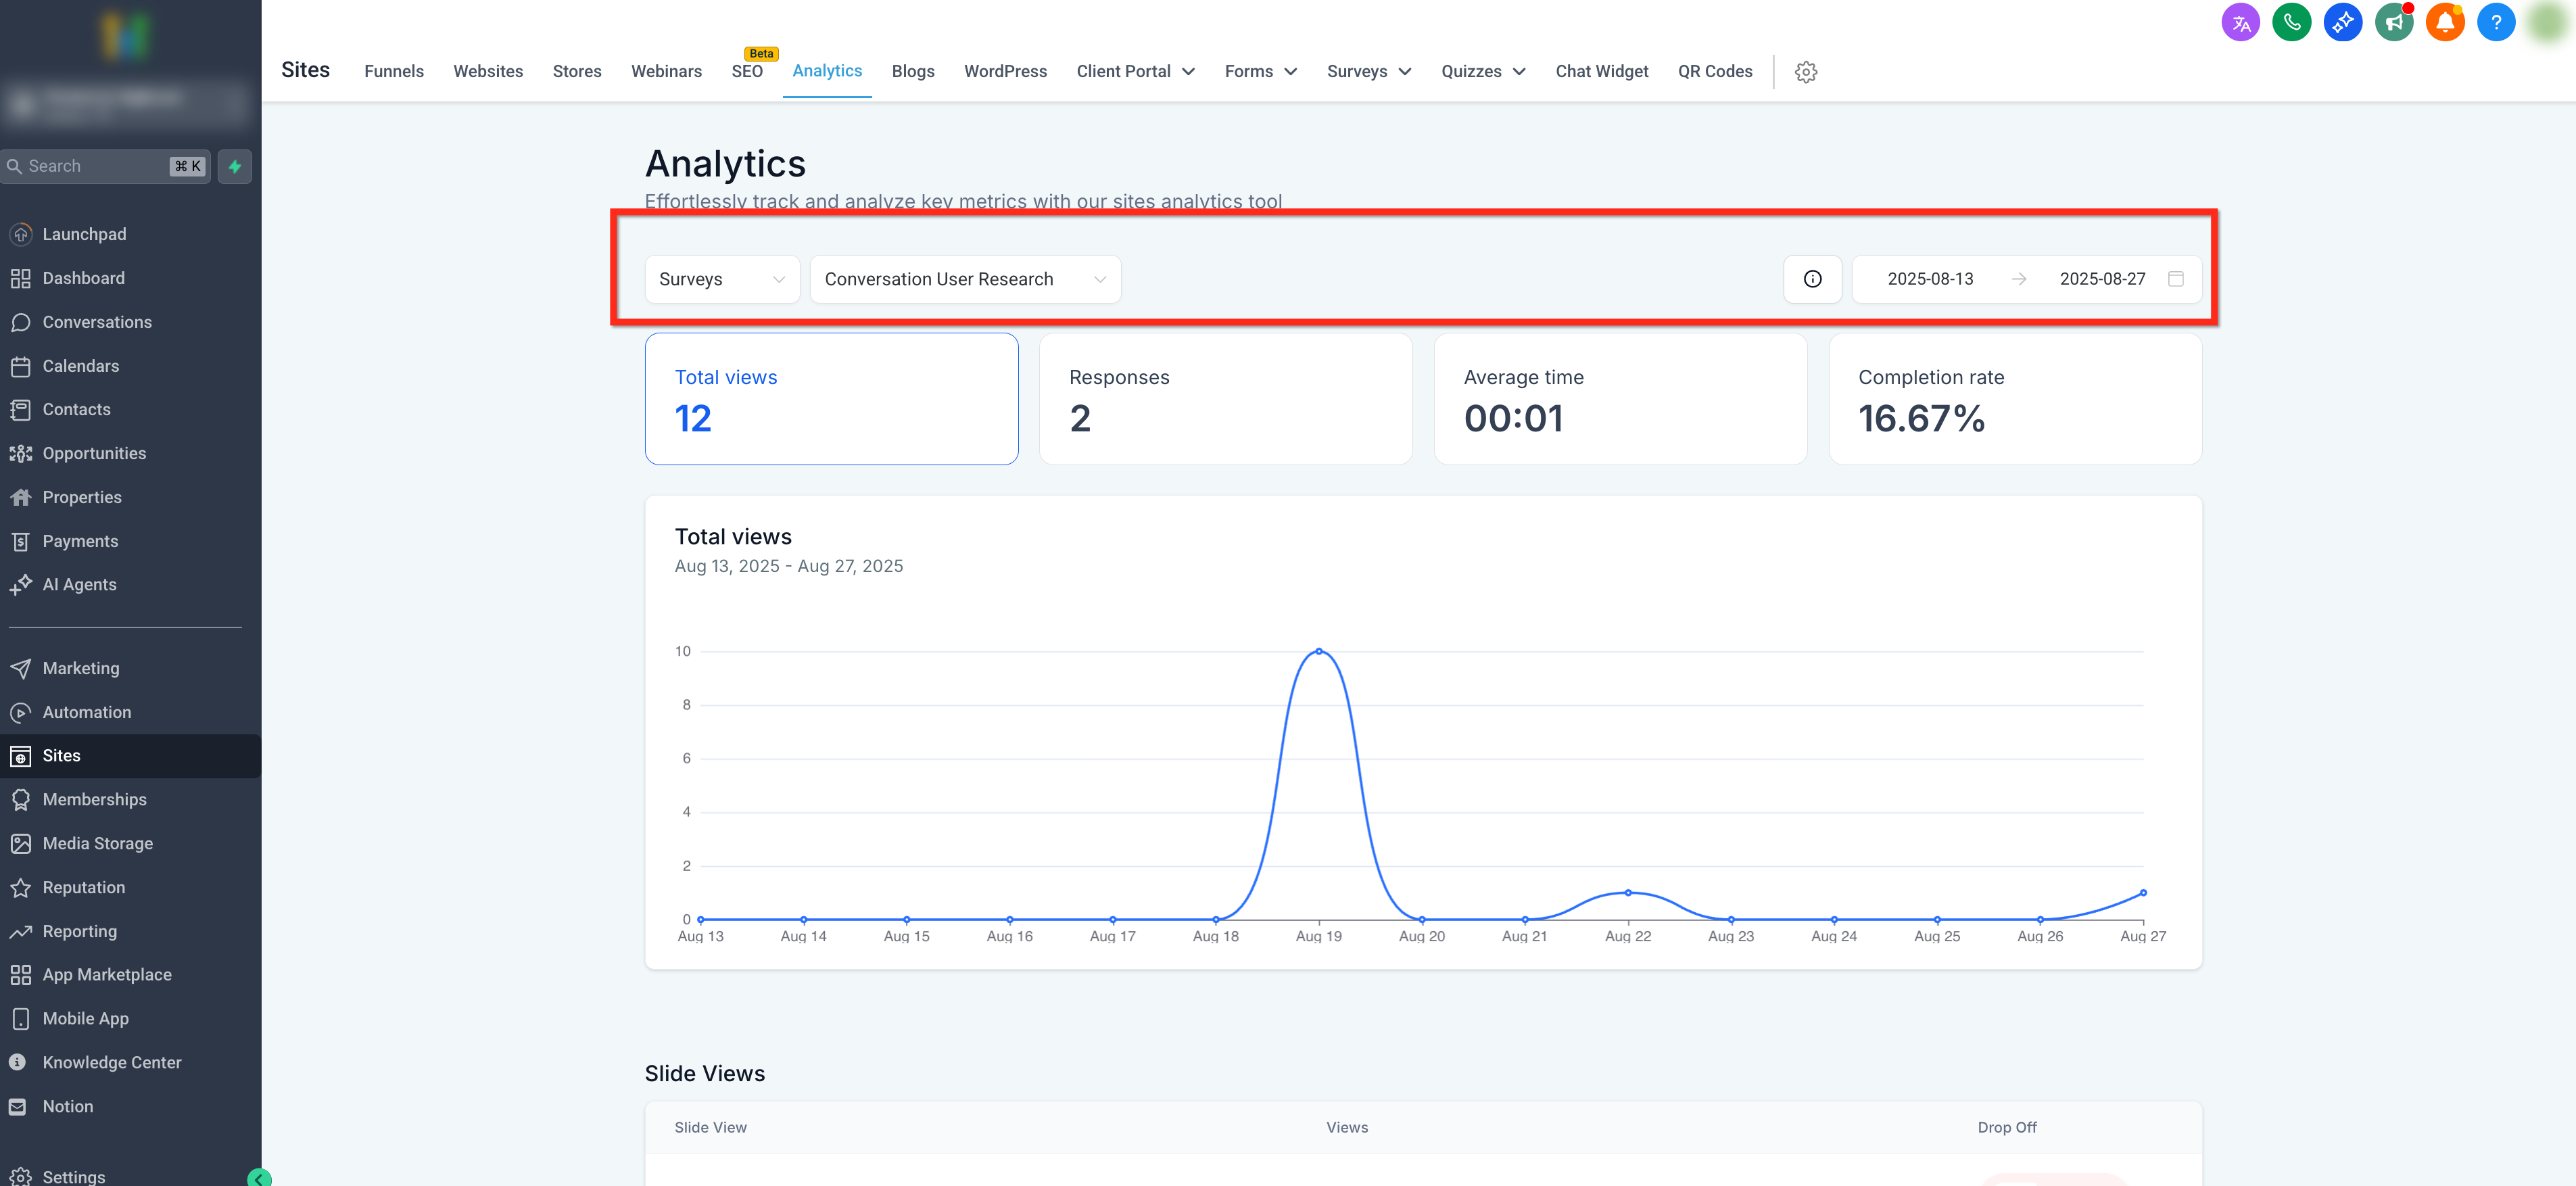The height and width of the screenshot is (1186, 2576).
Task: Click the green phone call icon
Action: (2291, 22)
